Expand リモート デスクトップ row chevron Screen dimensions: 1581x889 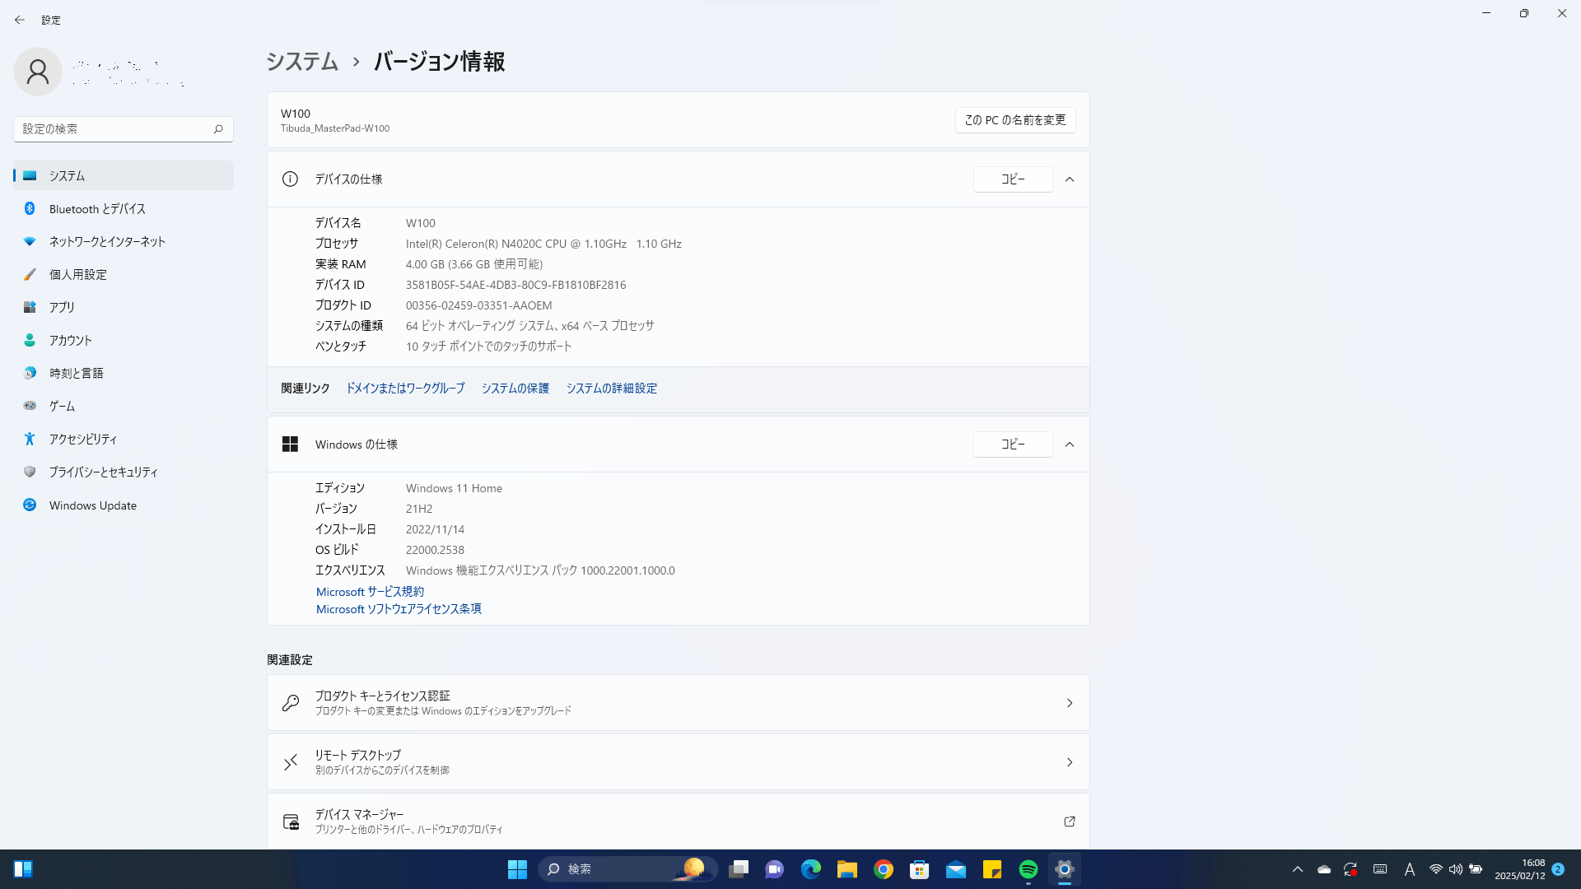pyautogui.click(x=1070, y=762)
